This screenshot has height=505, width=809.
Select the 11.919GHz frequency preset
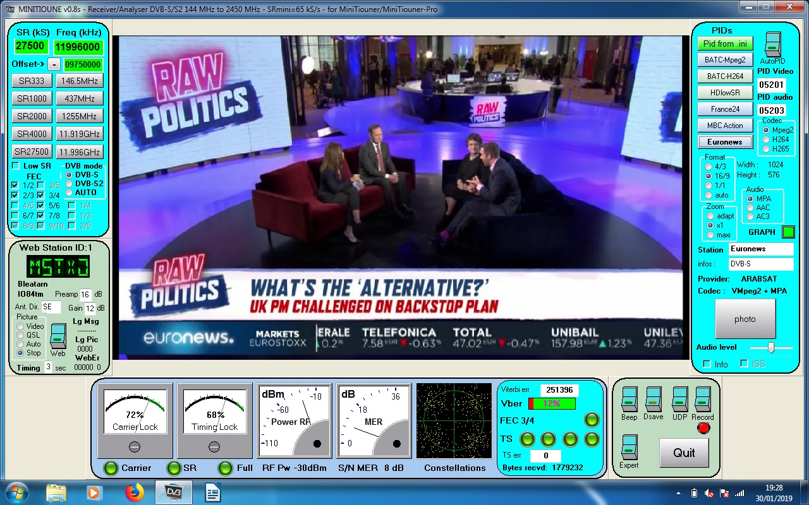tap(79, 134)
